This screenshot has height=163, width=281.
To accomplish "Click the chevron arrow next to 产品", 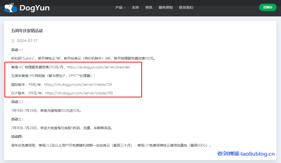I will [x=125, y=8].
